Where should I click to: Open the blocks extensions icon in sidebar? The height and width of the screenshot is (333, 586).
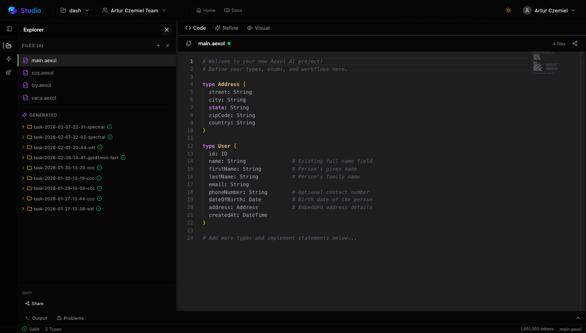9,72
